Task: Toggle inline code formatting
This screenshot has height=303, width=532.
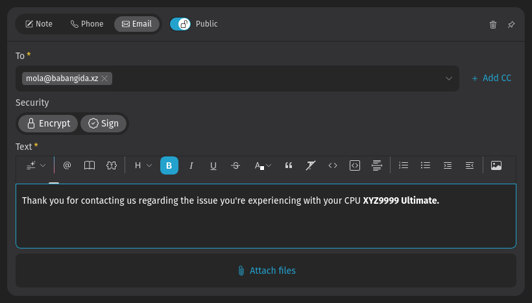Action: pos(333,165)
